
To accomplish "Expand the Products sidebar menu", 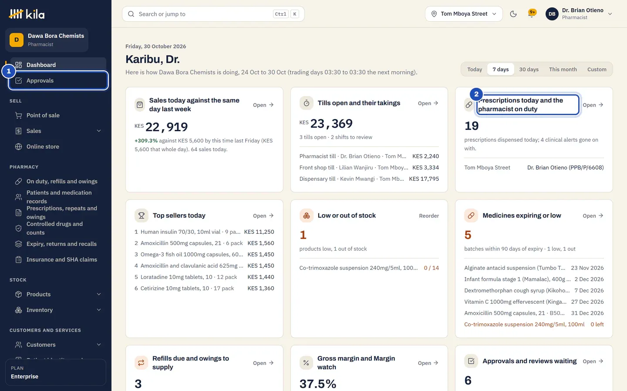I will point(58,295).
